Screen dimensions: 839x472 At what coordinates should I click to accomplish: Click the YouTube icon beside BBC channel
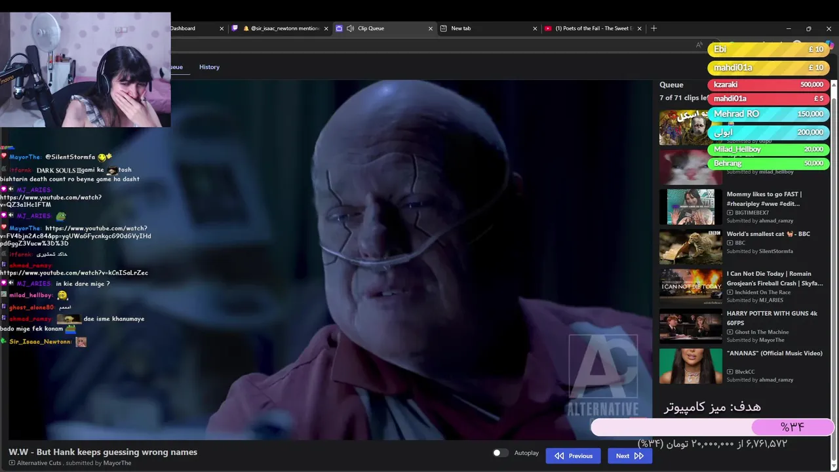730,243
